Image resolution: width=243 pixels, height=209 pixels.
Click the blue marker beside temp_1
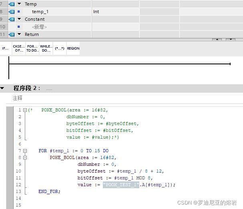19,12
